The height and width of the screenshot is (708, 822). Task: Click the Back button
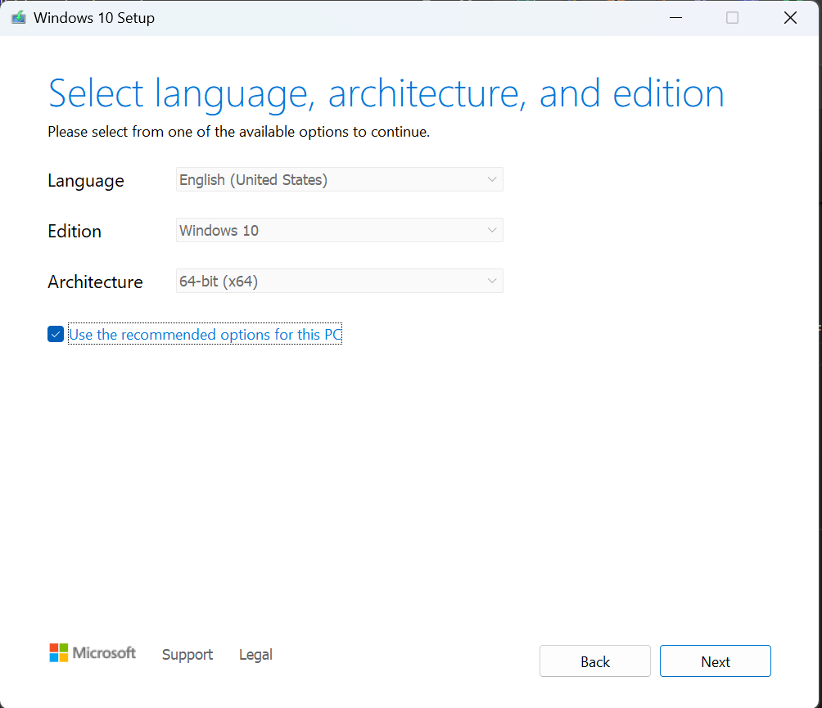pos(595,661)
